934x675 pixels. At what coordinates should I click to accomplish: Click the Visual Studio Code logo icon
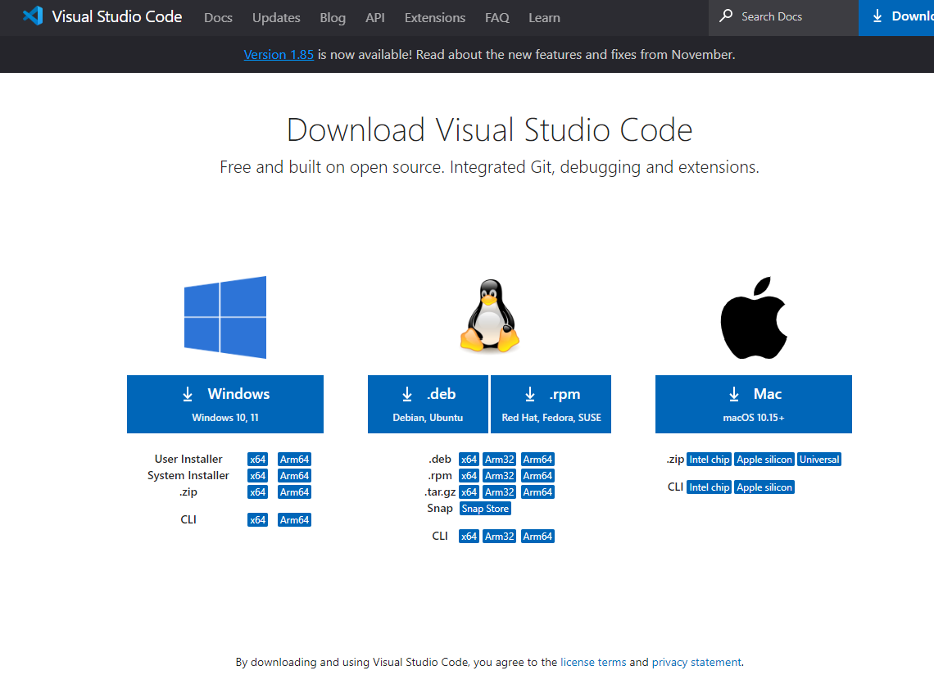[33, 16]
